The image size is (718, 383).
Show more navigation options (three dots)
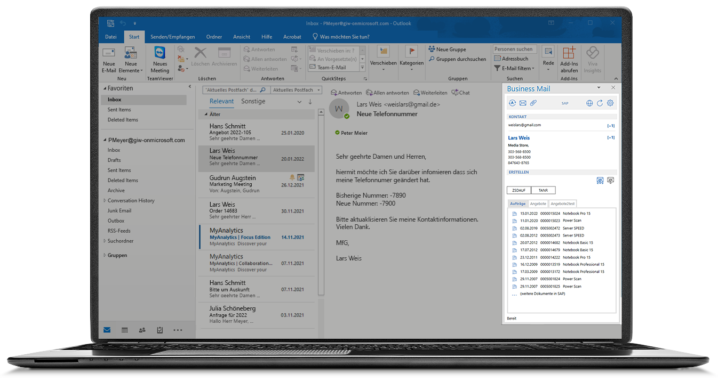coord(178,330)
